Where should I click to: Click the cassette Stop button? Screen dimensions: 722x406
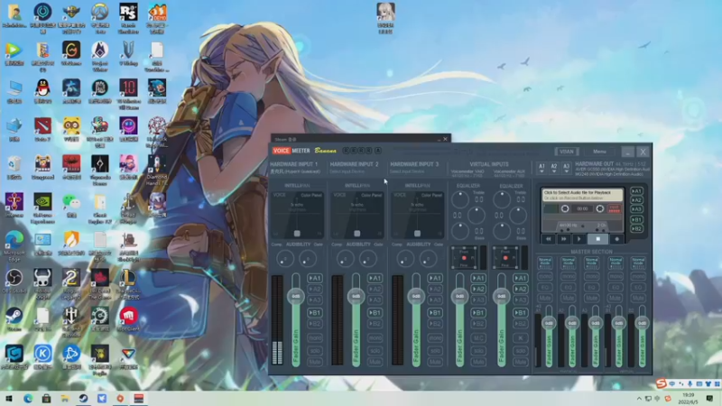(x=597, y=239)
